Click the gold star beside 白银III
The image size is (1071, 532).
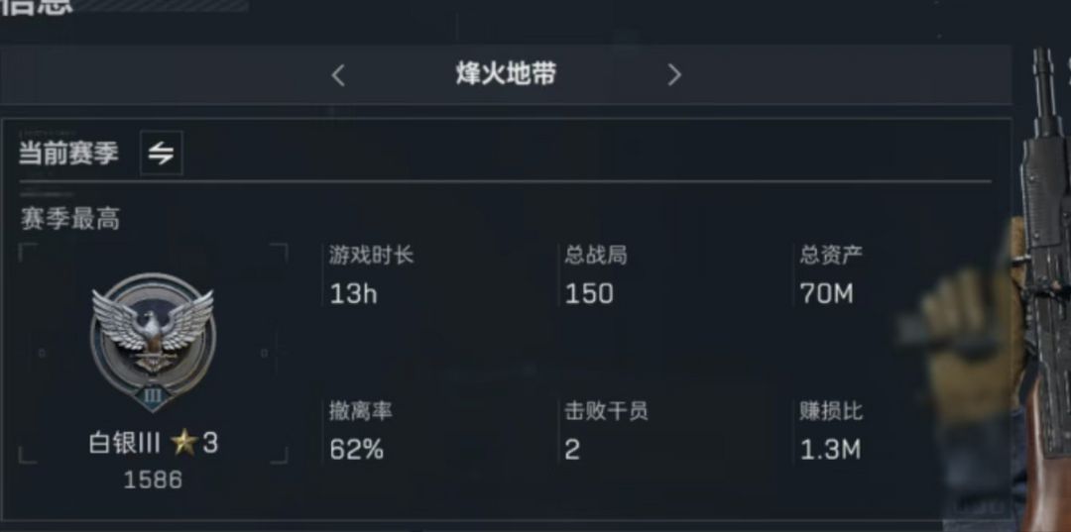(183, 444)
